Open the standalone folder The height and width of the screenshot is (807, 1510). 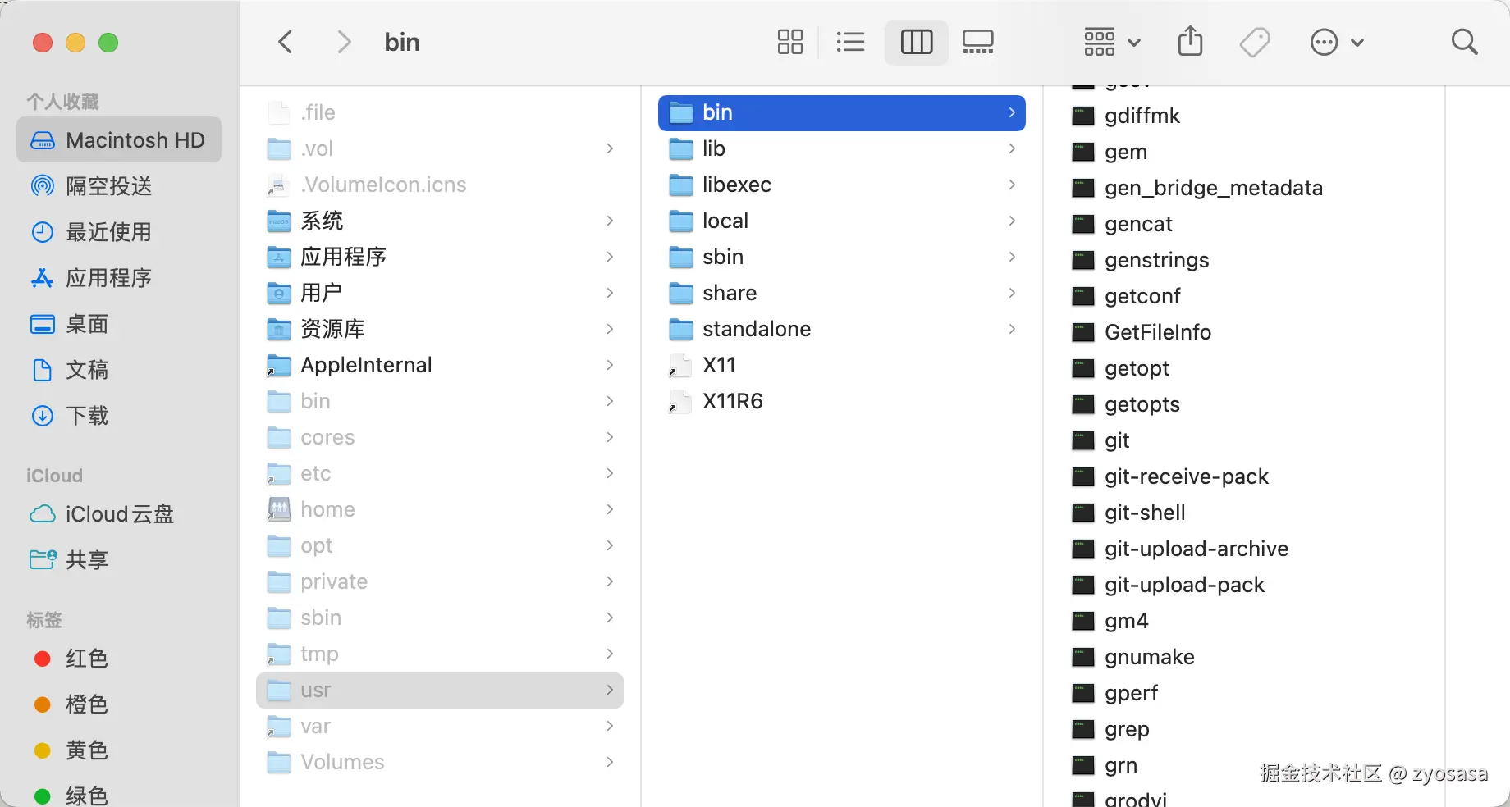(x=842, y=329)
